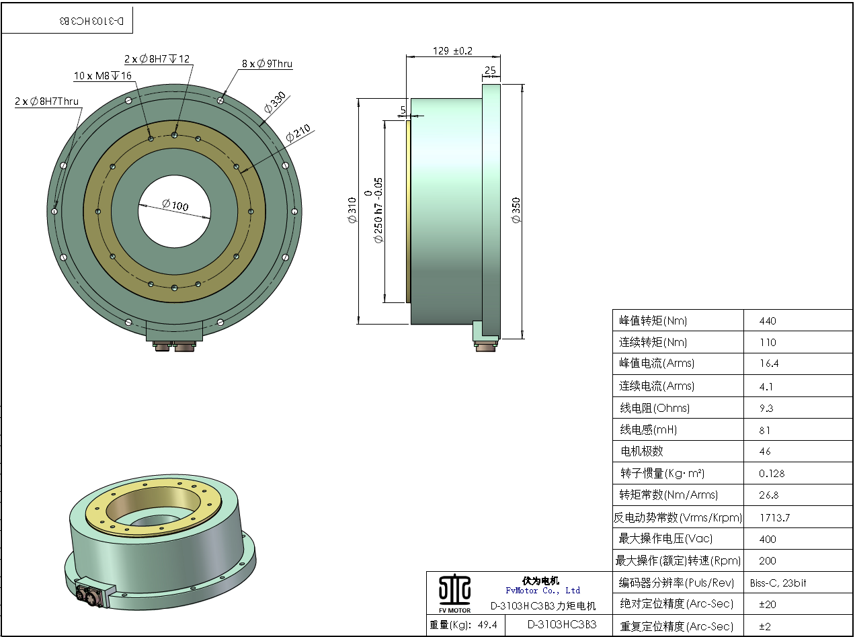Click the 25 flange thickness dimension
855x637 pixels.
[x=490, y=70]
